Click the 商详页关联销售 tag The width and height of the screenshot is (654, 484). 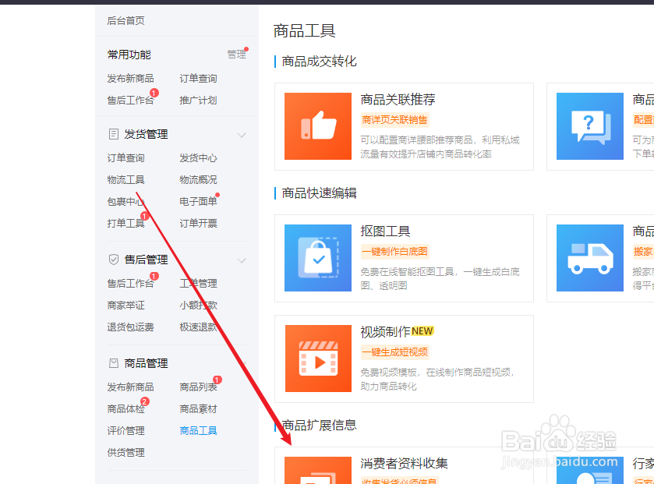(x=394, y=120)
